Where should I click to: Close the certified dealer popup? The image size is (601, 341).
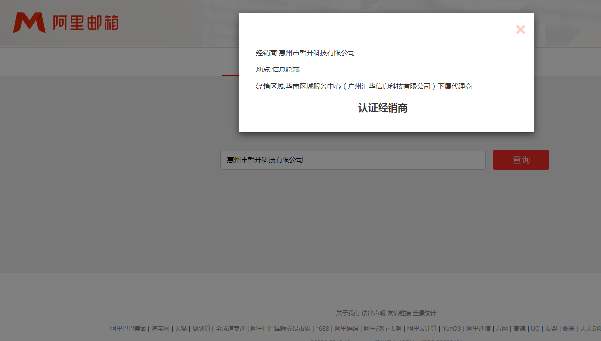click(520, 30)
